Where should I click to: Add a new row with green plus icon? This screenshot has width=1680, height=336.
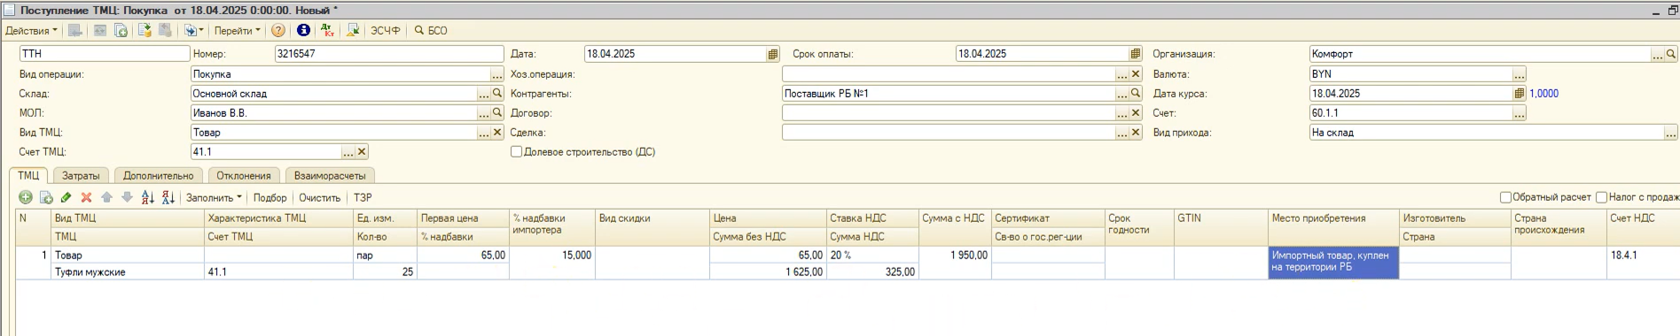[26, 197]
